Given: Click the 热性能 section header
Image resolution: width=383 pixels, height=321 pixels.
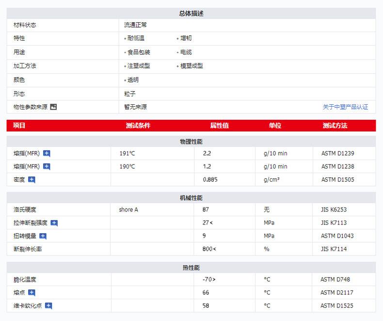Looking at the screenshot, I should click(191, 268).
